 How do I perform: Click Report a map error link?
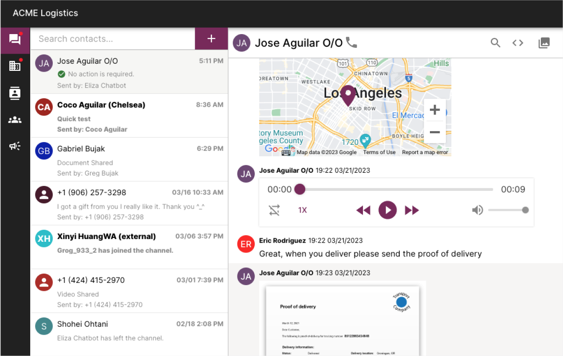click(425, 152)
